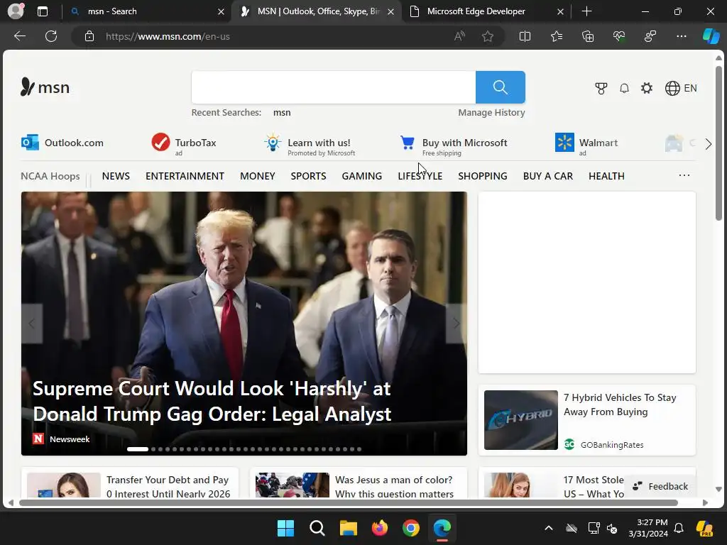This screenshot has height=545, width=727.
Task: Open the tab actions menu icon
Action: [x=43, y=11]
